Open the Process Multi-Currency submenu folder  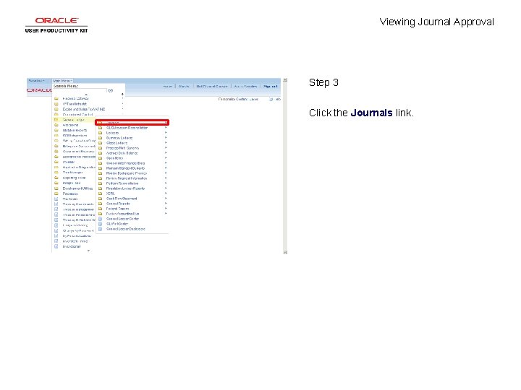pos(122,148)
